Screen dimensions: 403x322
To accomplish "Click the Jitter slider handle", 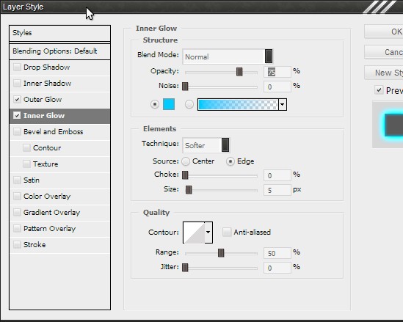I will click(185, 268).
